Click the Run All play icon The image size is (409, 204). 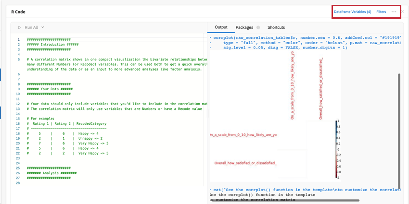point(20,28)
